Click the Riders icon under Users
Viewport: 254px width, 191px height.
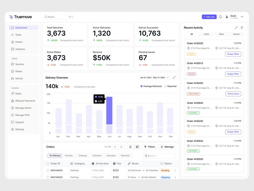[13, 71]
